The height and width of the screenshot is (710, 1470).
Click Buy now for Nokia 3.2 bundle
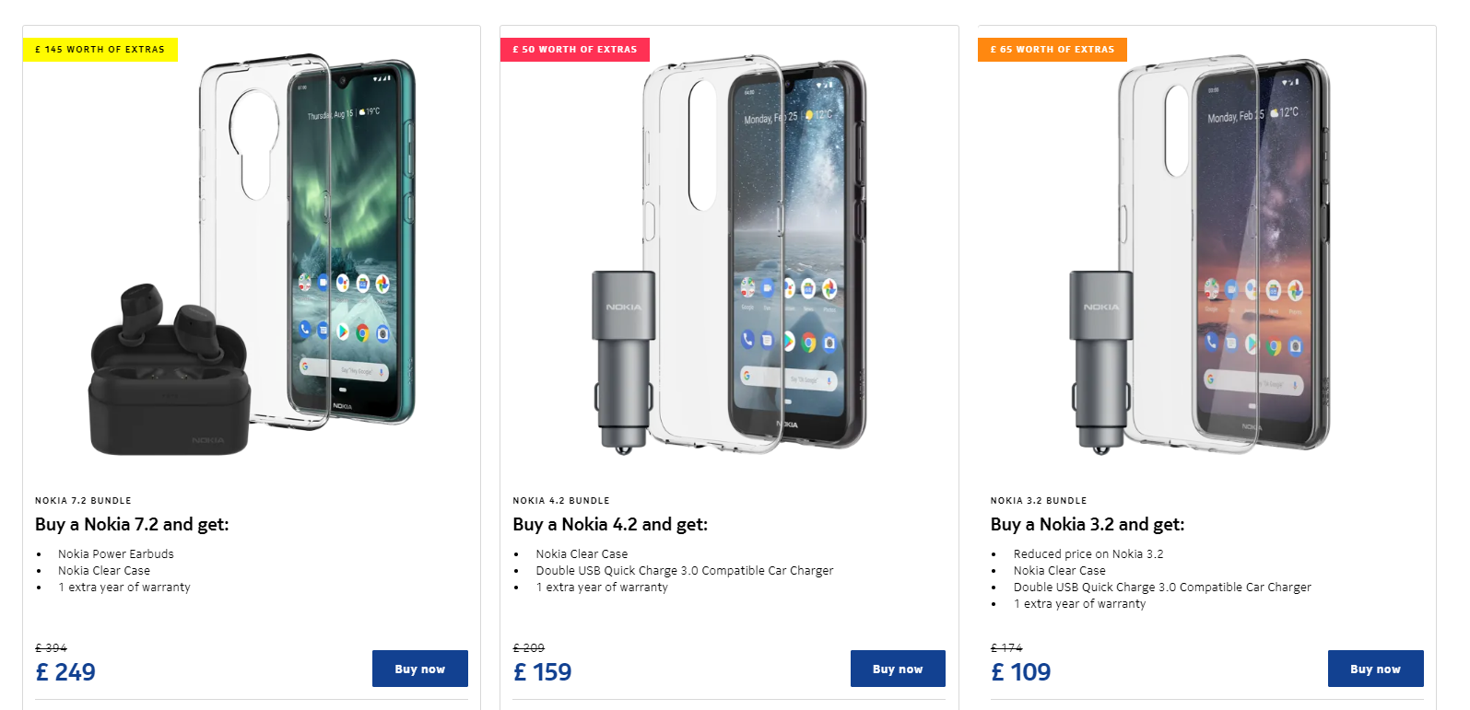point(1375,669)
